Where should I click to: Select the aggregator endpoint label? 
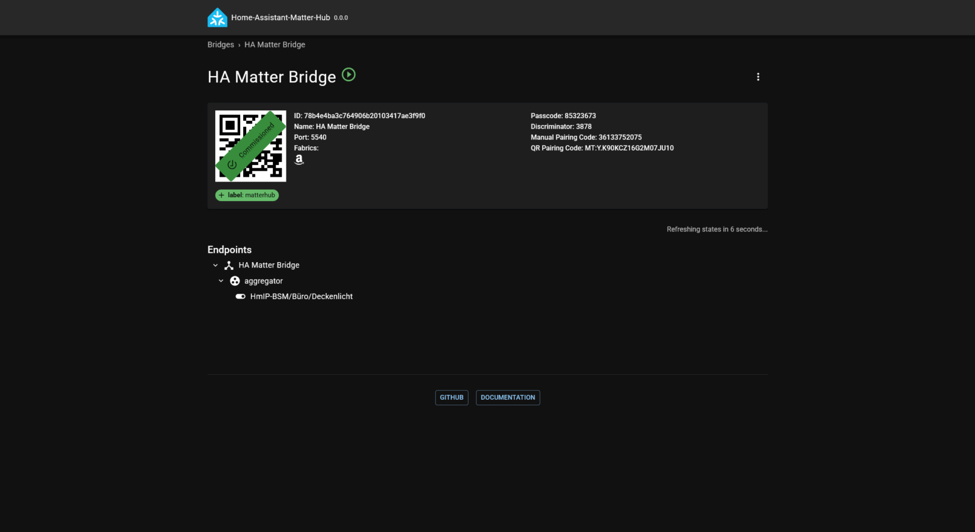coord(263,281)
